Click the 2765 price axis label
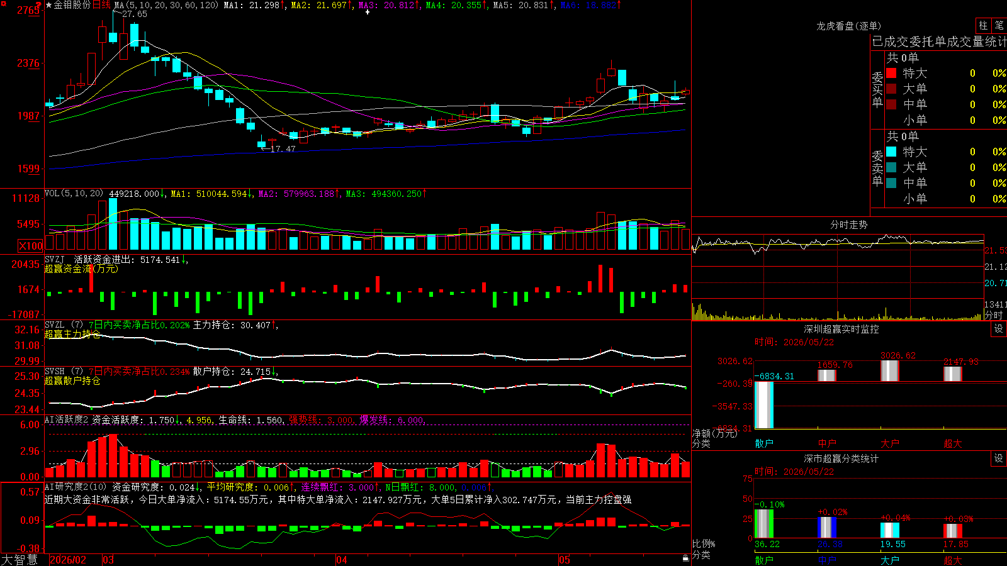This screenshot has width=1007, height=566. 28,10
